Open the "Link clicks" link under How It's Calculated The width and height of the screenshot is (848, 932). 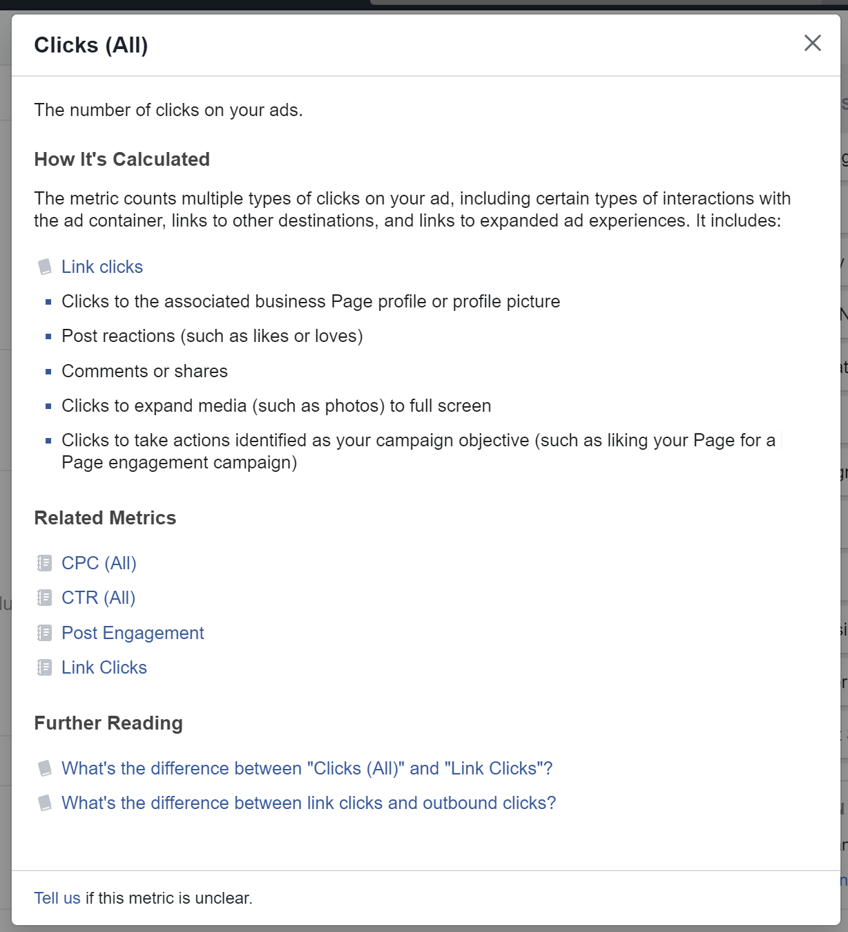[102, 267]
